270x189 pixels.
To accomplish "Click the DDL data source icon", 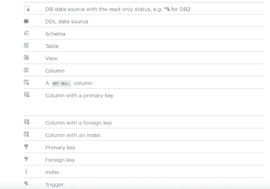I will pos(26,21).
